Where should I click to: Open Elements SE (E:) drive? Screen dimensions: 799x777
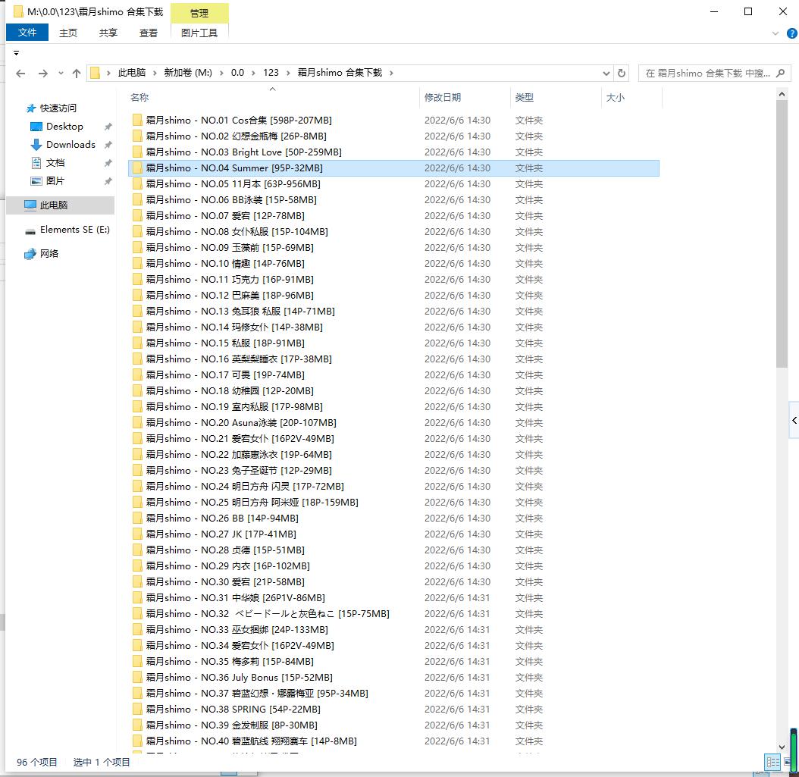tap(74, 230)
